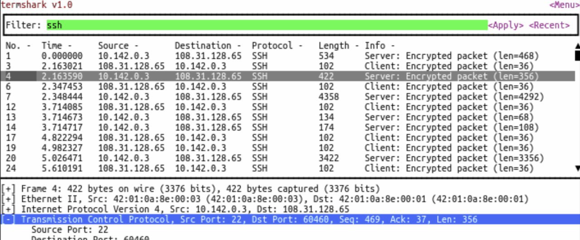Click the scroll-up arrow of packet list

577,46
